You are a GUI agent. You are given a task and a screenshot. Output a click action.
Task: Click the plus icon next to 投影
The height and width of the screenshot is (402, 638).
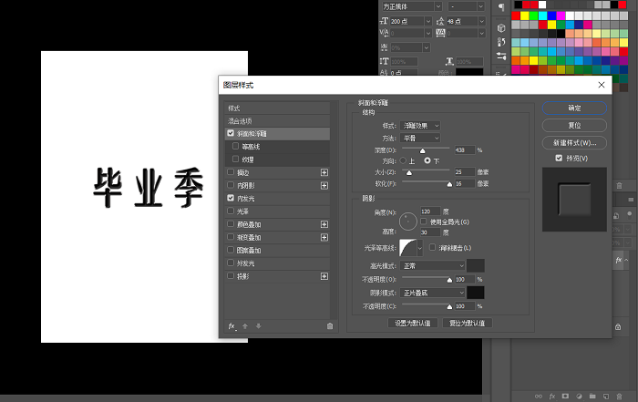click(324, 276)
